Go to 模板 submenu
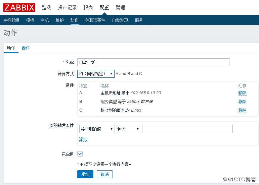Image resolution: width=259 pixels, height=185 pixels. 30,20
